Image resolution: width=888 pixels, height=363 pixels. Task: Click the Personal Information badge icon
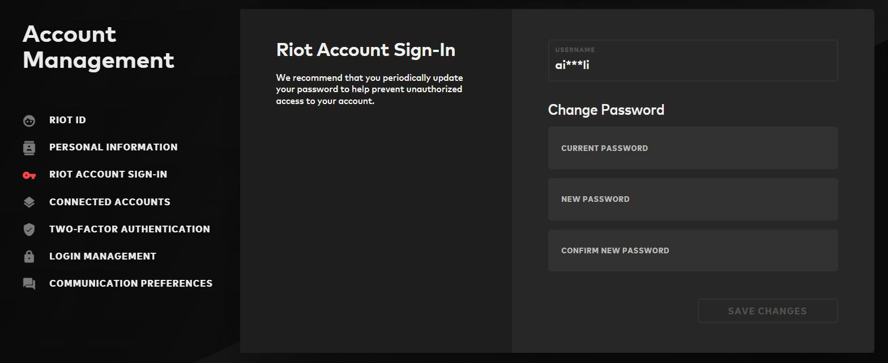tap(29, 148)
